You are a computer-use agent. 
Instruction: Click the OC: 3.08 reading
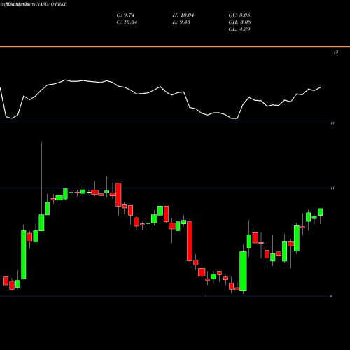point(239,15)
